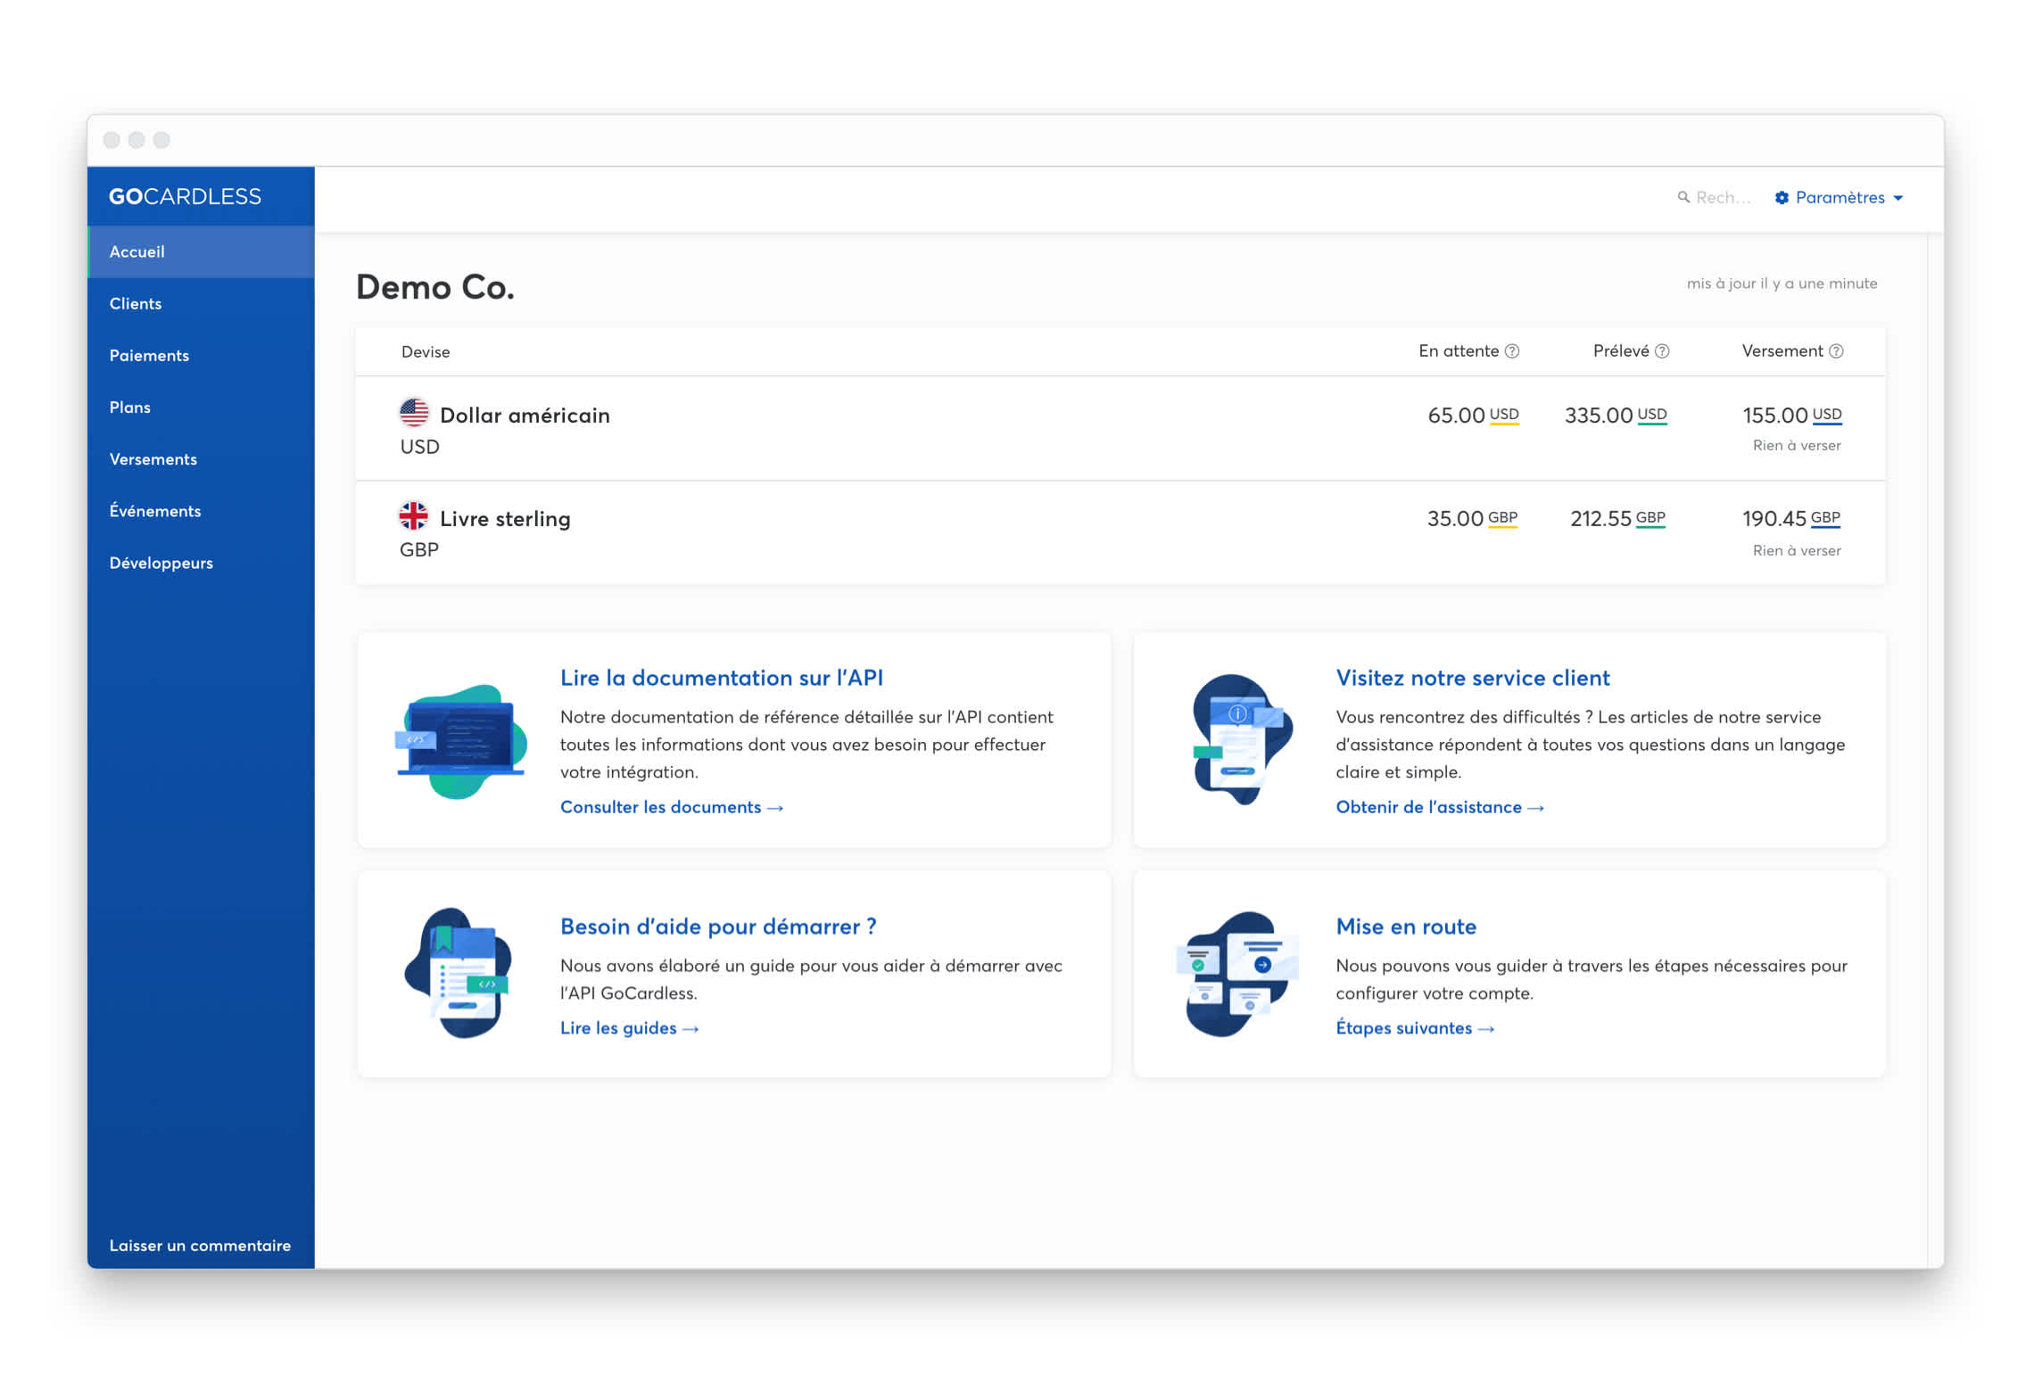Viewport: 2034px width, 1384px height.
Task: Open the Versement help icon
Action: click(1836, 351)
